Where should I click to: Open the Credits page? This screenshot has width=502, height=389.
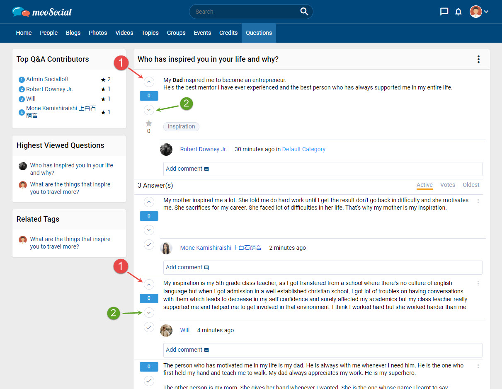click(x=228, y=33)
